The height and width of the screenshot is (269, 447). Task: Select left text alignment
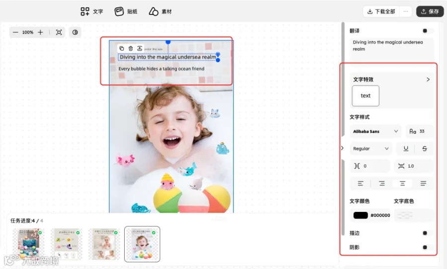[361, 184]
